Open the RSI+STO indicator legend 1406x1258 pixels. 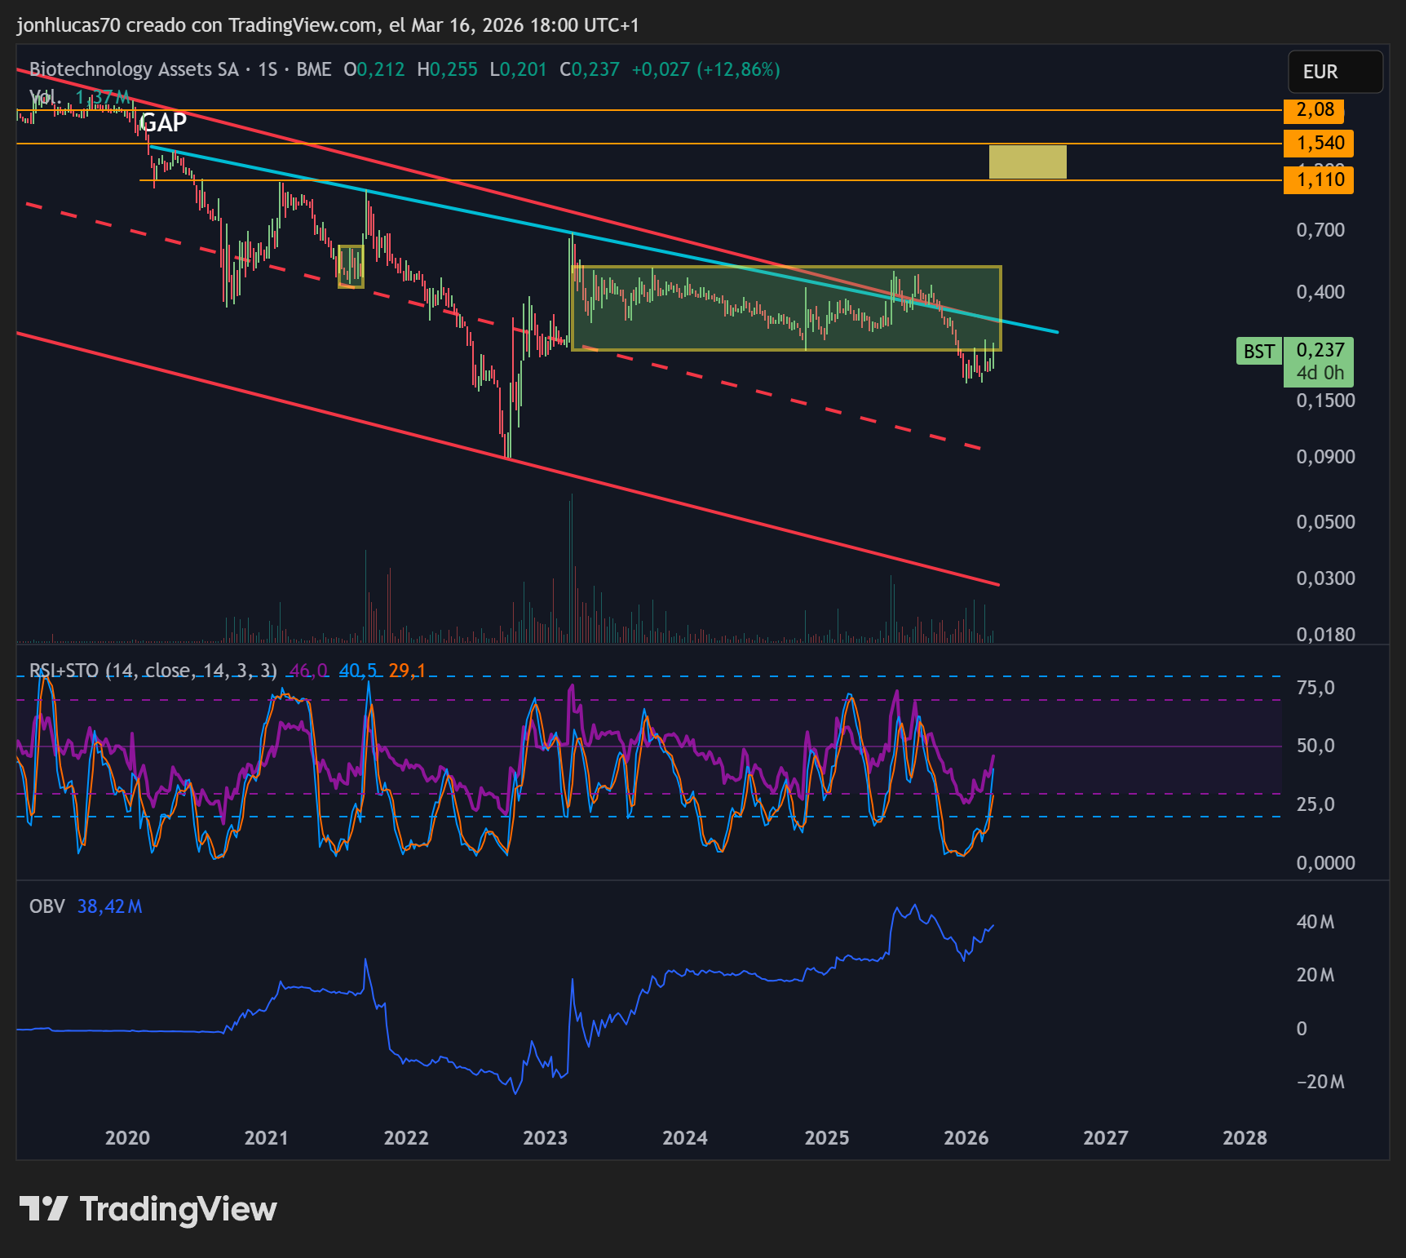tap(153, 671)
